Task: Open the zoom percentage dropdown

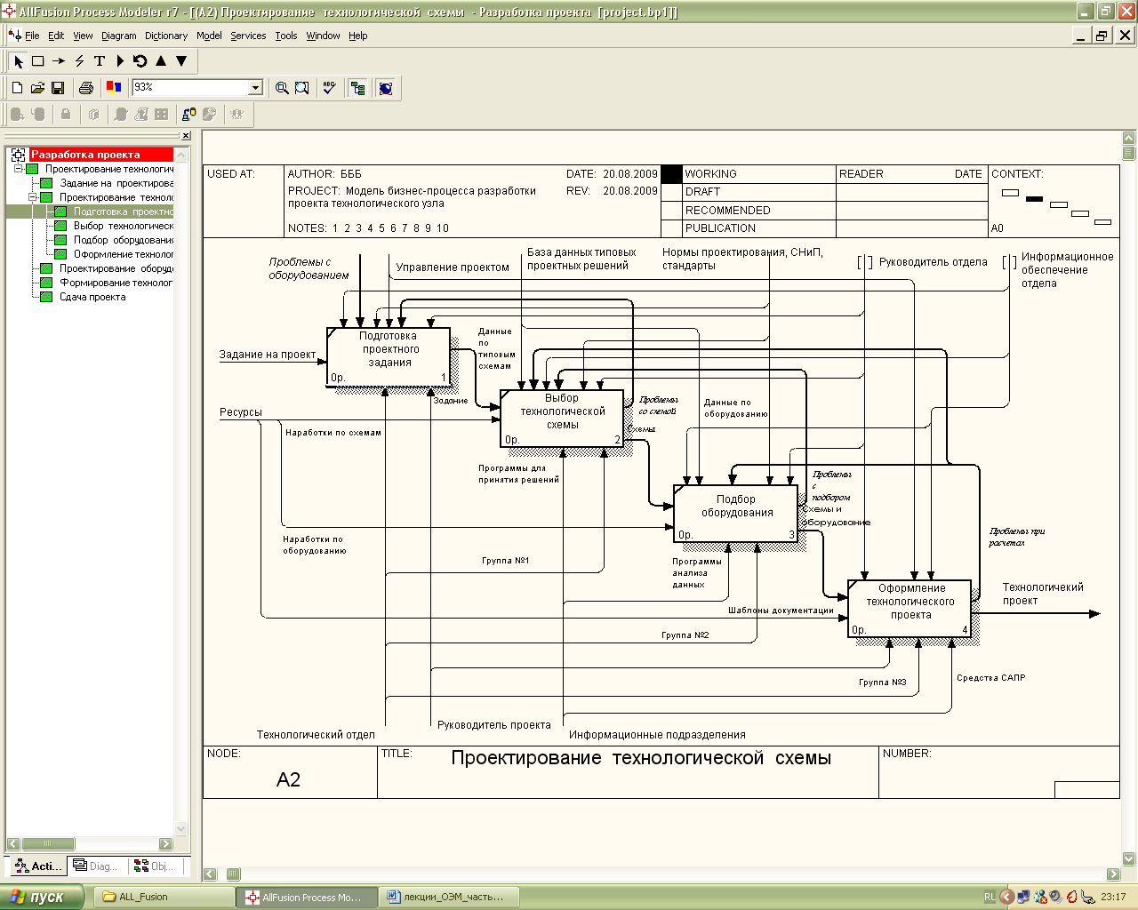Action: (256, 87)
